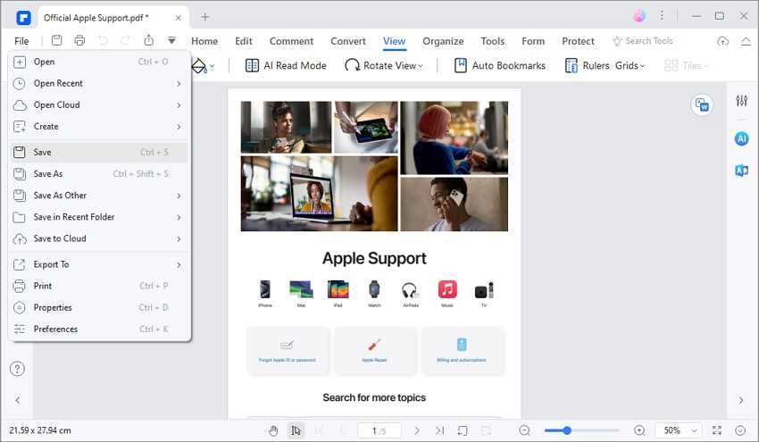This screenshot has height=442, width=759.
Task: Click the user account avatar icon
Action: pos(639,16)
